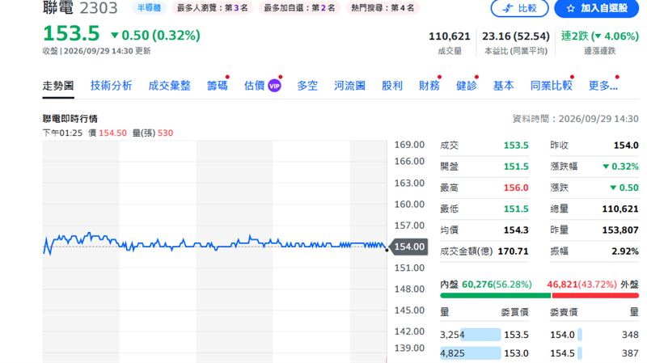Click the 最低 151.5 value
This screenshot has height=363, width=647.
516,209
